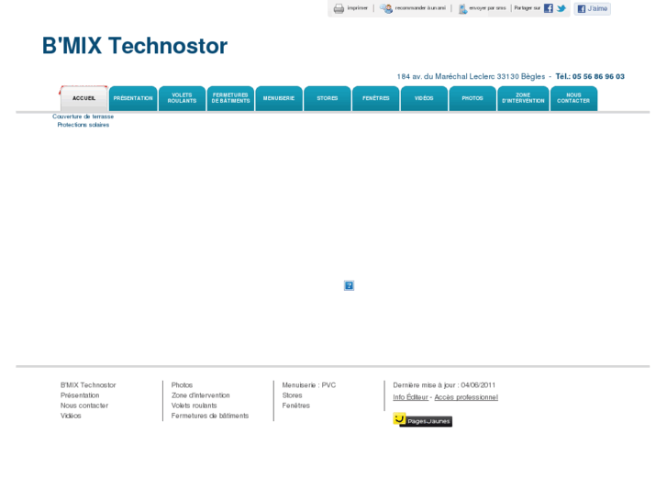667x500 pixels.
Task: Click the B'MIX Technostor site title
Action: click(135, 46)
